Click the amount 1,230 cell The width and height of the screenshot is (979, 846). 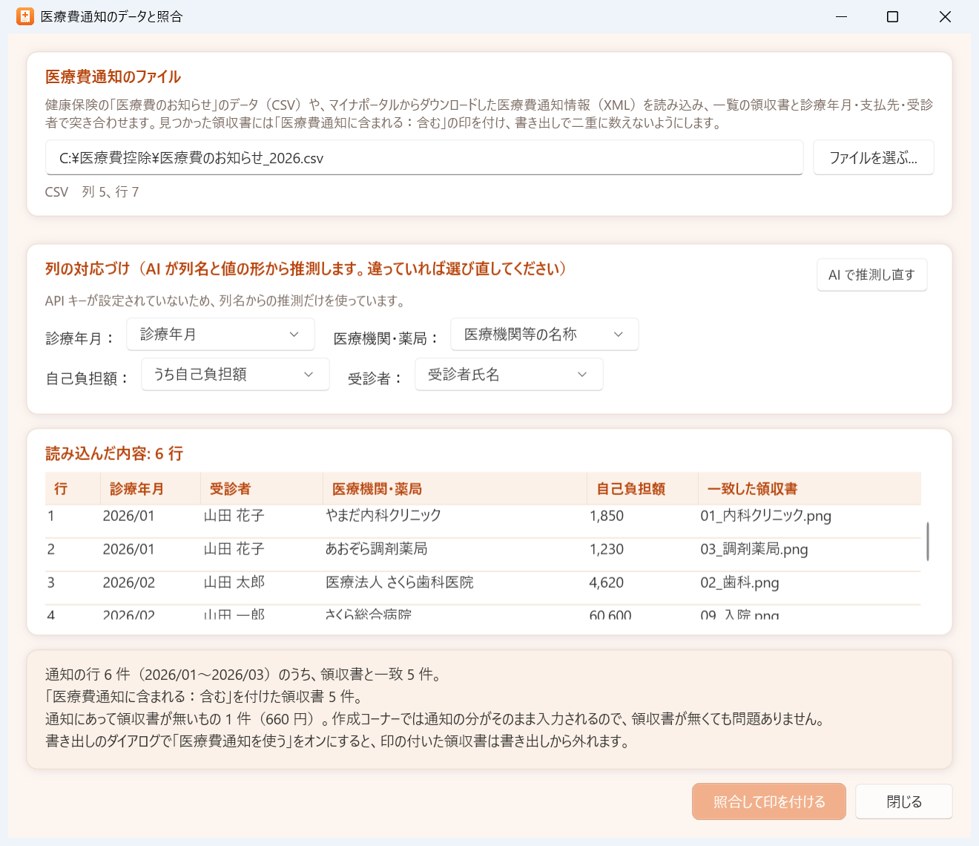(x=606, y=549)
